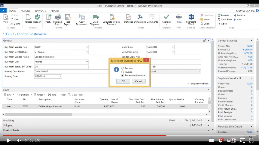
Task: Open Outstanding Orders 6,392.00 link
Action: pyautogui.click(x=248, y=53)
